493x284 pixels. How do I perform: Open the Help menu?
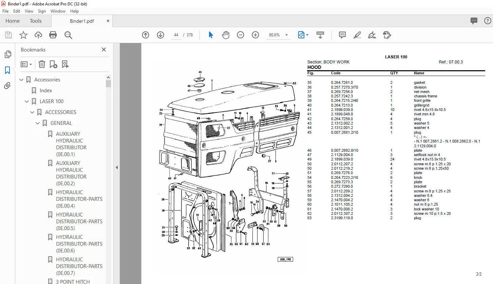point(74,11)
